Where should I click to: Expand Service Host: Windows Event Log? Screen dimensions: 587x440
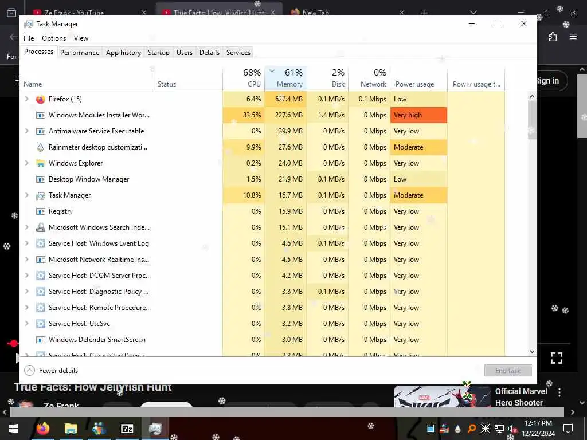[x=26, y=243]
